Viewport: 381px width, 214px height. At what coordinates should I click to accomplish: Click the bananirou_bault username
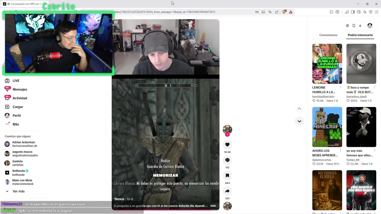point(357,97)
